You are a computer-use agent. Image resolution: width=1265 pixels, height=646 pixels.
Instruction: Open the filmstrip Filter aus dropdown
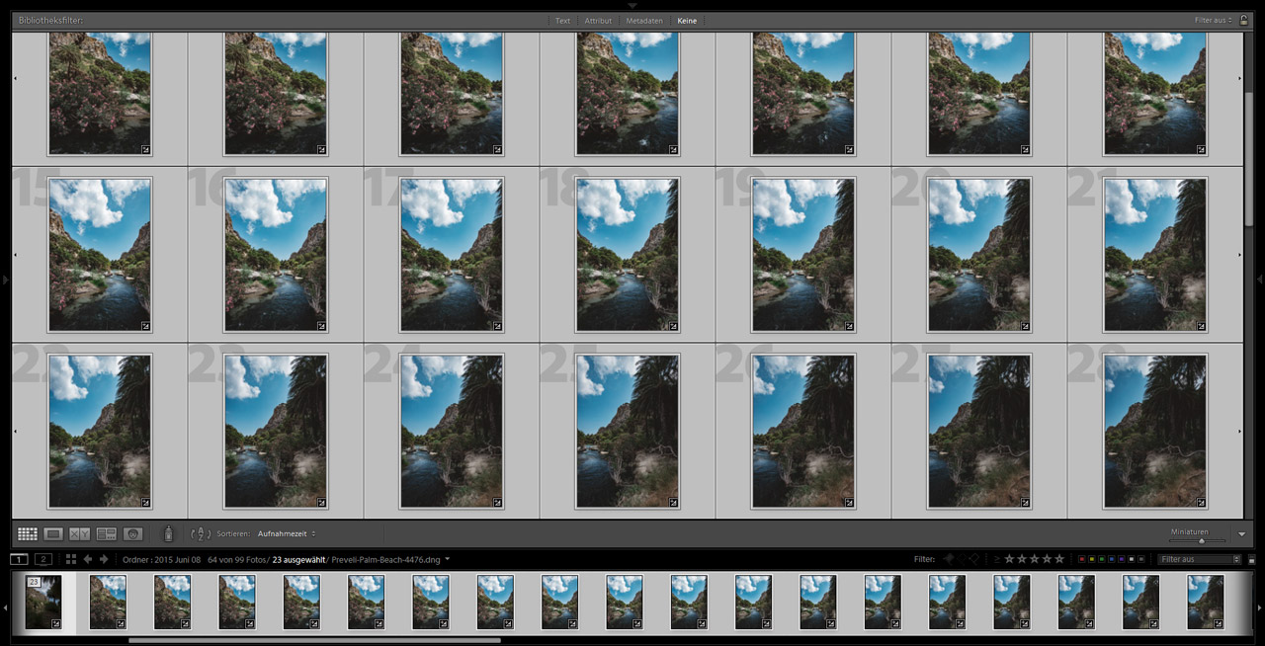point(1200,559)
